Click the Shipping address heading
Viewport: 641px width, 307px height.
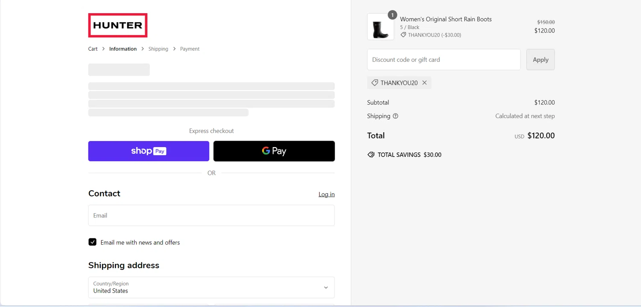click(123, 265)
